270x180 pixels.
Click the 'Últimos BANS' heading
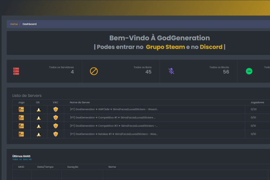pyautogui.click(x=21, y=156)
